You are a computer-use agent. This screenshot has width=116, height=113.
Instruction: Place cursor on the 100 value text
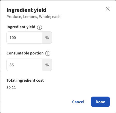(x=13, y=38)
